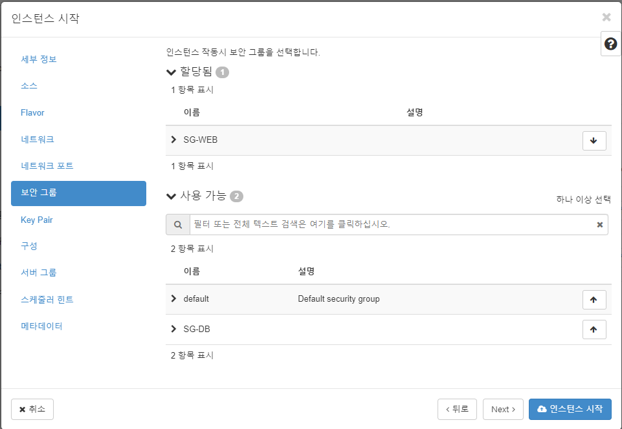622x429 pixels.
Task: Expand SG-WEB row details chevron
Action: 173,140
